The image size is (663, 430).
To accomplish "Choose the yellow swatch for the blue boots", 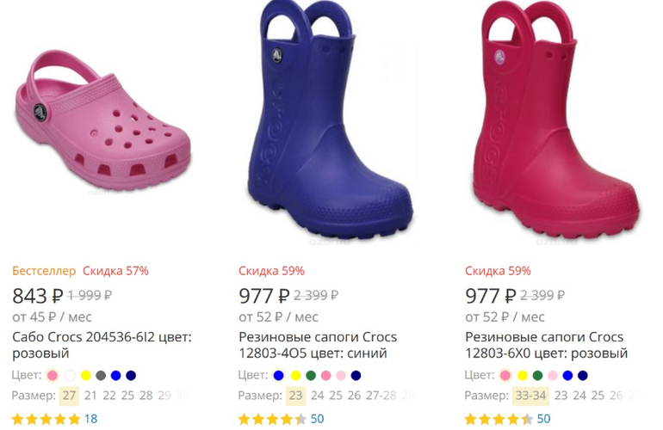I will [x=295, y=376].
